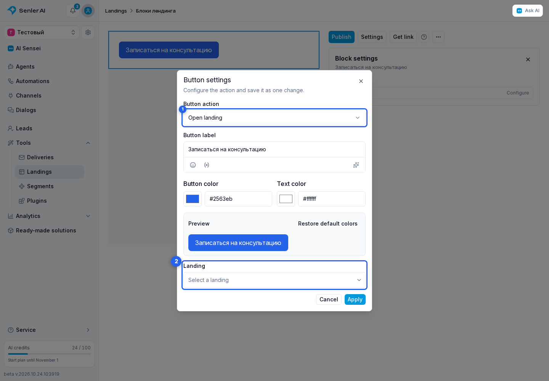
Task: Open the Select a landing dropdown
Action: pos(274,280)
